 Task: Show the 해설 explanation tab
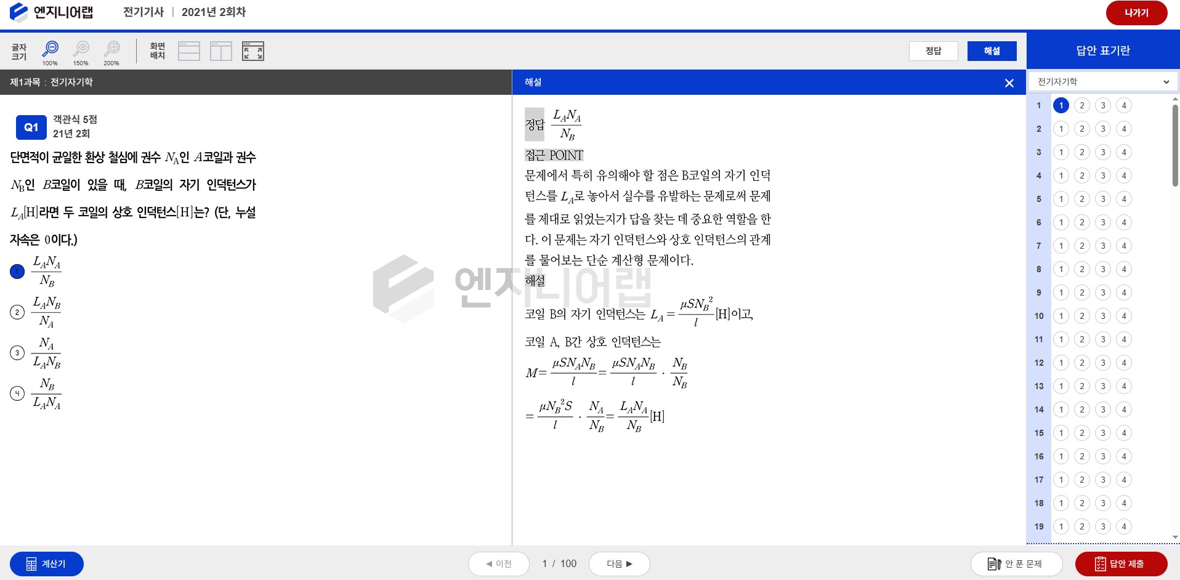coord(992,51)
